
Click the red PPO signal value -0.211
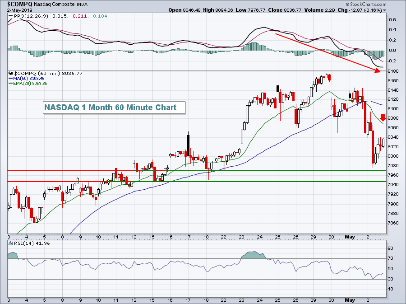(x=78, y=16)
